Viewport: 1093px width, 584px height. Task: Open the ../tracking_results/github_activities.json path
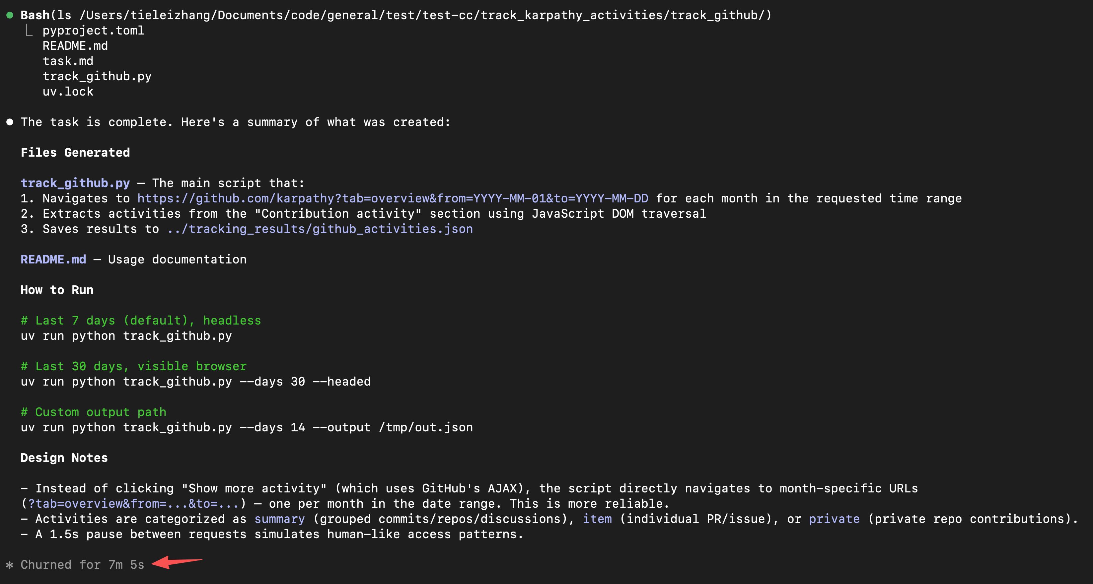point(320,229)
